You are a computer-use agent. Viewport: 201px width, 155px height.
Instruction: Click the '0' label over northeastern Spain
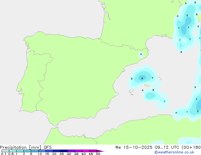[x=141, y=54]
